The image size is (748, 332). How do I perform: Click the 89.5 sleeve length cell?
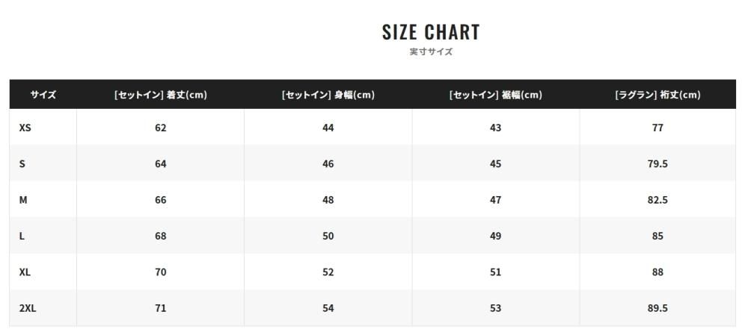pos(657,308)
